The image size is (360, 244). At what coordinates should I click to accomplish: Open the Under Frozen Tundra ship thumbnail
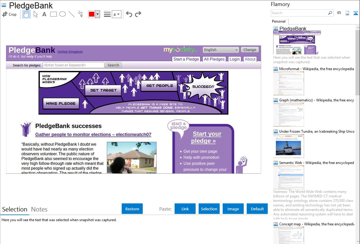pos(288,146)
